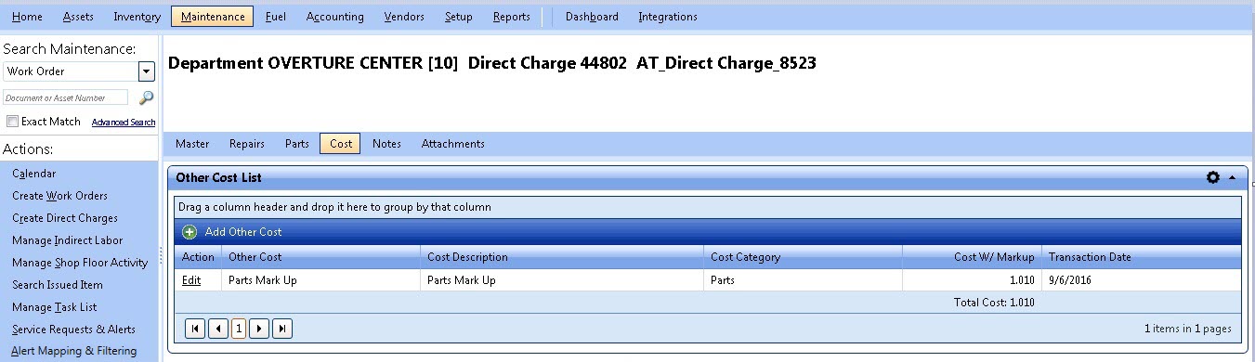Open Manage Indirect Labor action
The width and height of the screenshot is (1255, 362).
(67, 240)
